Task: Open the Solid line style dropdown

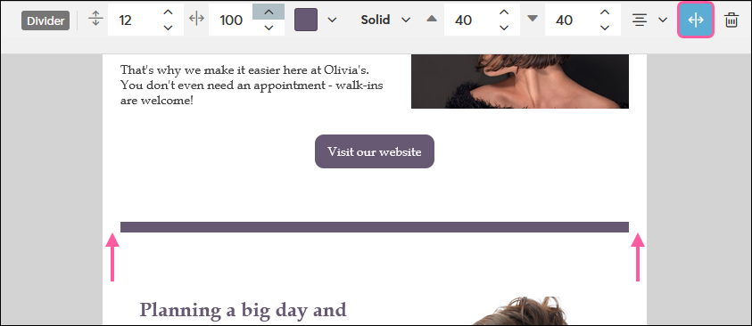Action: tap(385, 20)
